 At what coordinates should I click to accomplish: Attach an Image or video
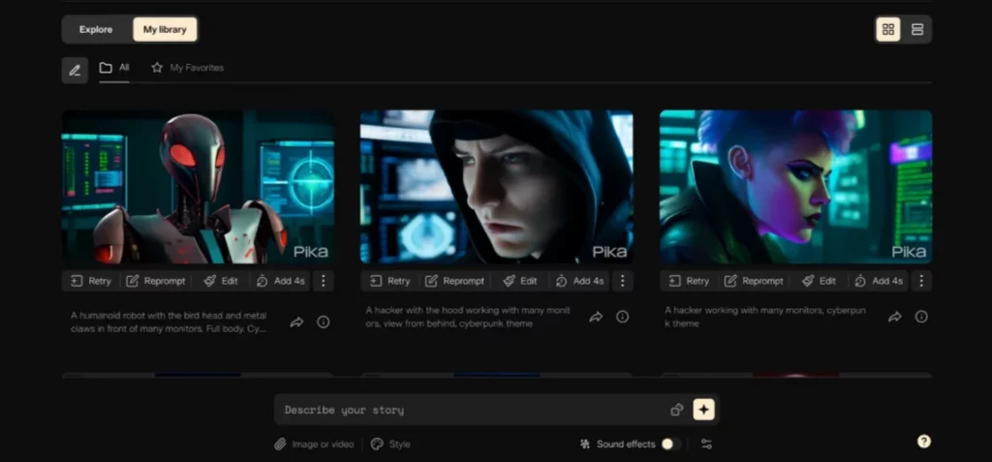coord(315,445)
